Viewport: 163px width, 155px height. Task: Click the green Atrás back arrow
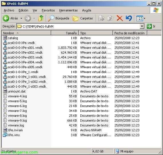pyautogui.click(x=6, y=18)
